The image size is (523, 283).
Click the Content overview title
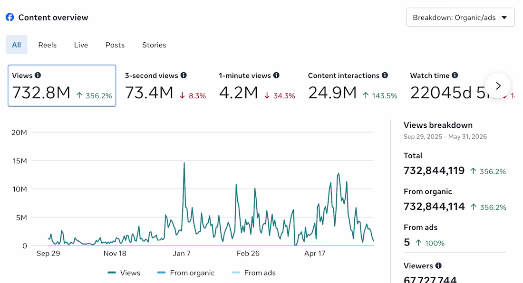click(x=53, y=17)
